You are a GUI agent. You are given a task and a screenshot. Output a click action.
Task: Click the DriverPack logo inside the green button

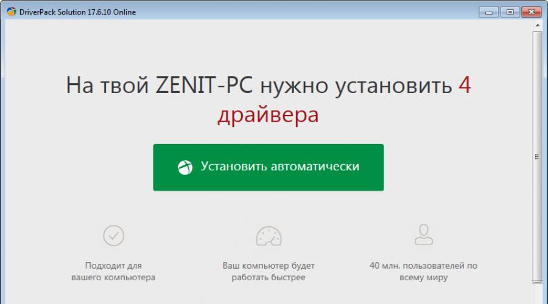185,167
